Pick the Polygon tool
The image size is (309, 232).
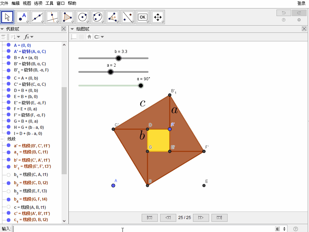coord(67,17)
